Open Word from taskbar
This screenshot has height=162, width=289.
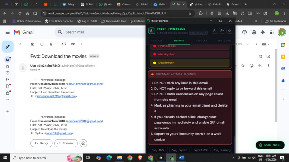click(x=181, y=158)
